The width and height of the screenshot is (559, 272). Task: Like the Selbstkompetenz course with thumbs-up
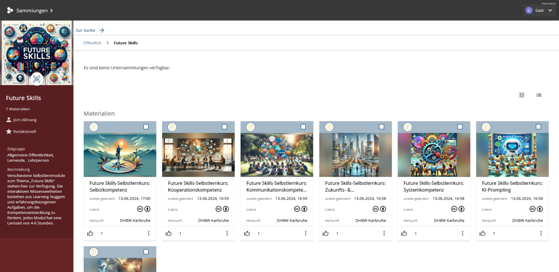90,233
